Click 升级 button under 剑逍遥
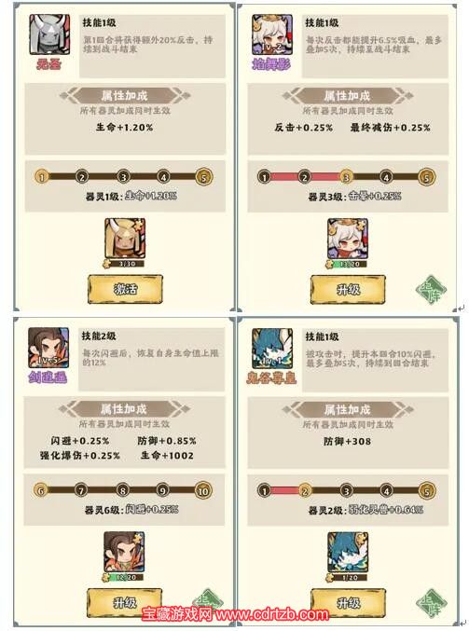The height and width of the screenshot is (631, 469). [x=125, y=602]
